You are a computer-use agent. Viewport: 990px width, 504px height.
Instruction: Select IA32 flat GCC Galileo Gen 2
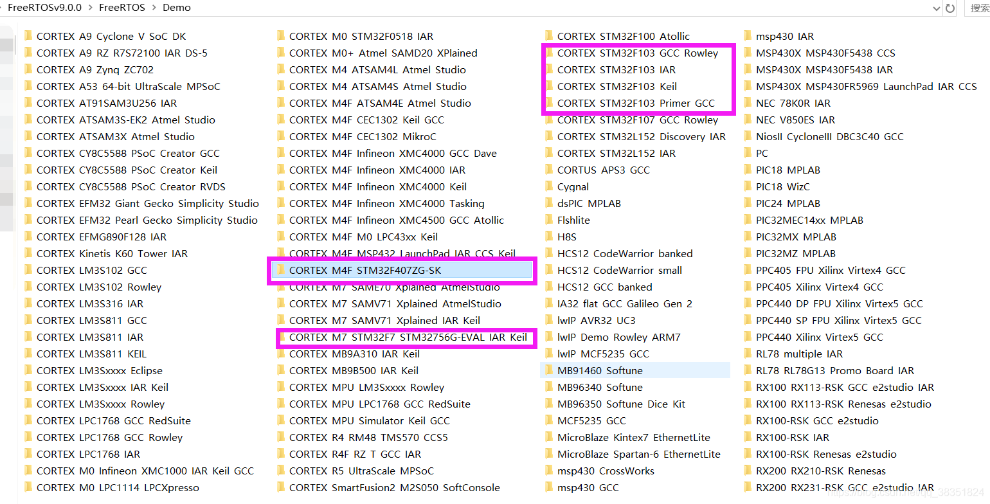click(x=625, y=303)
